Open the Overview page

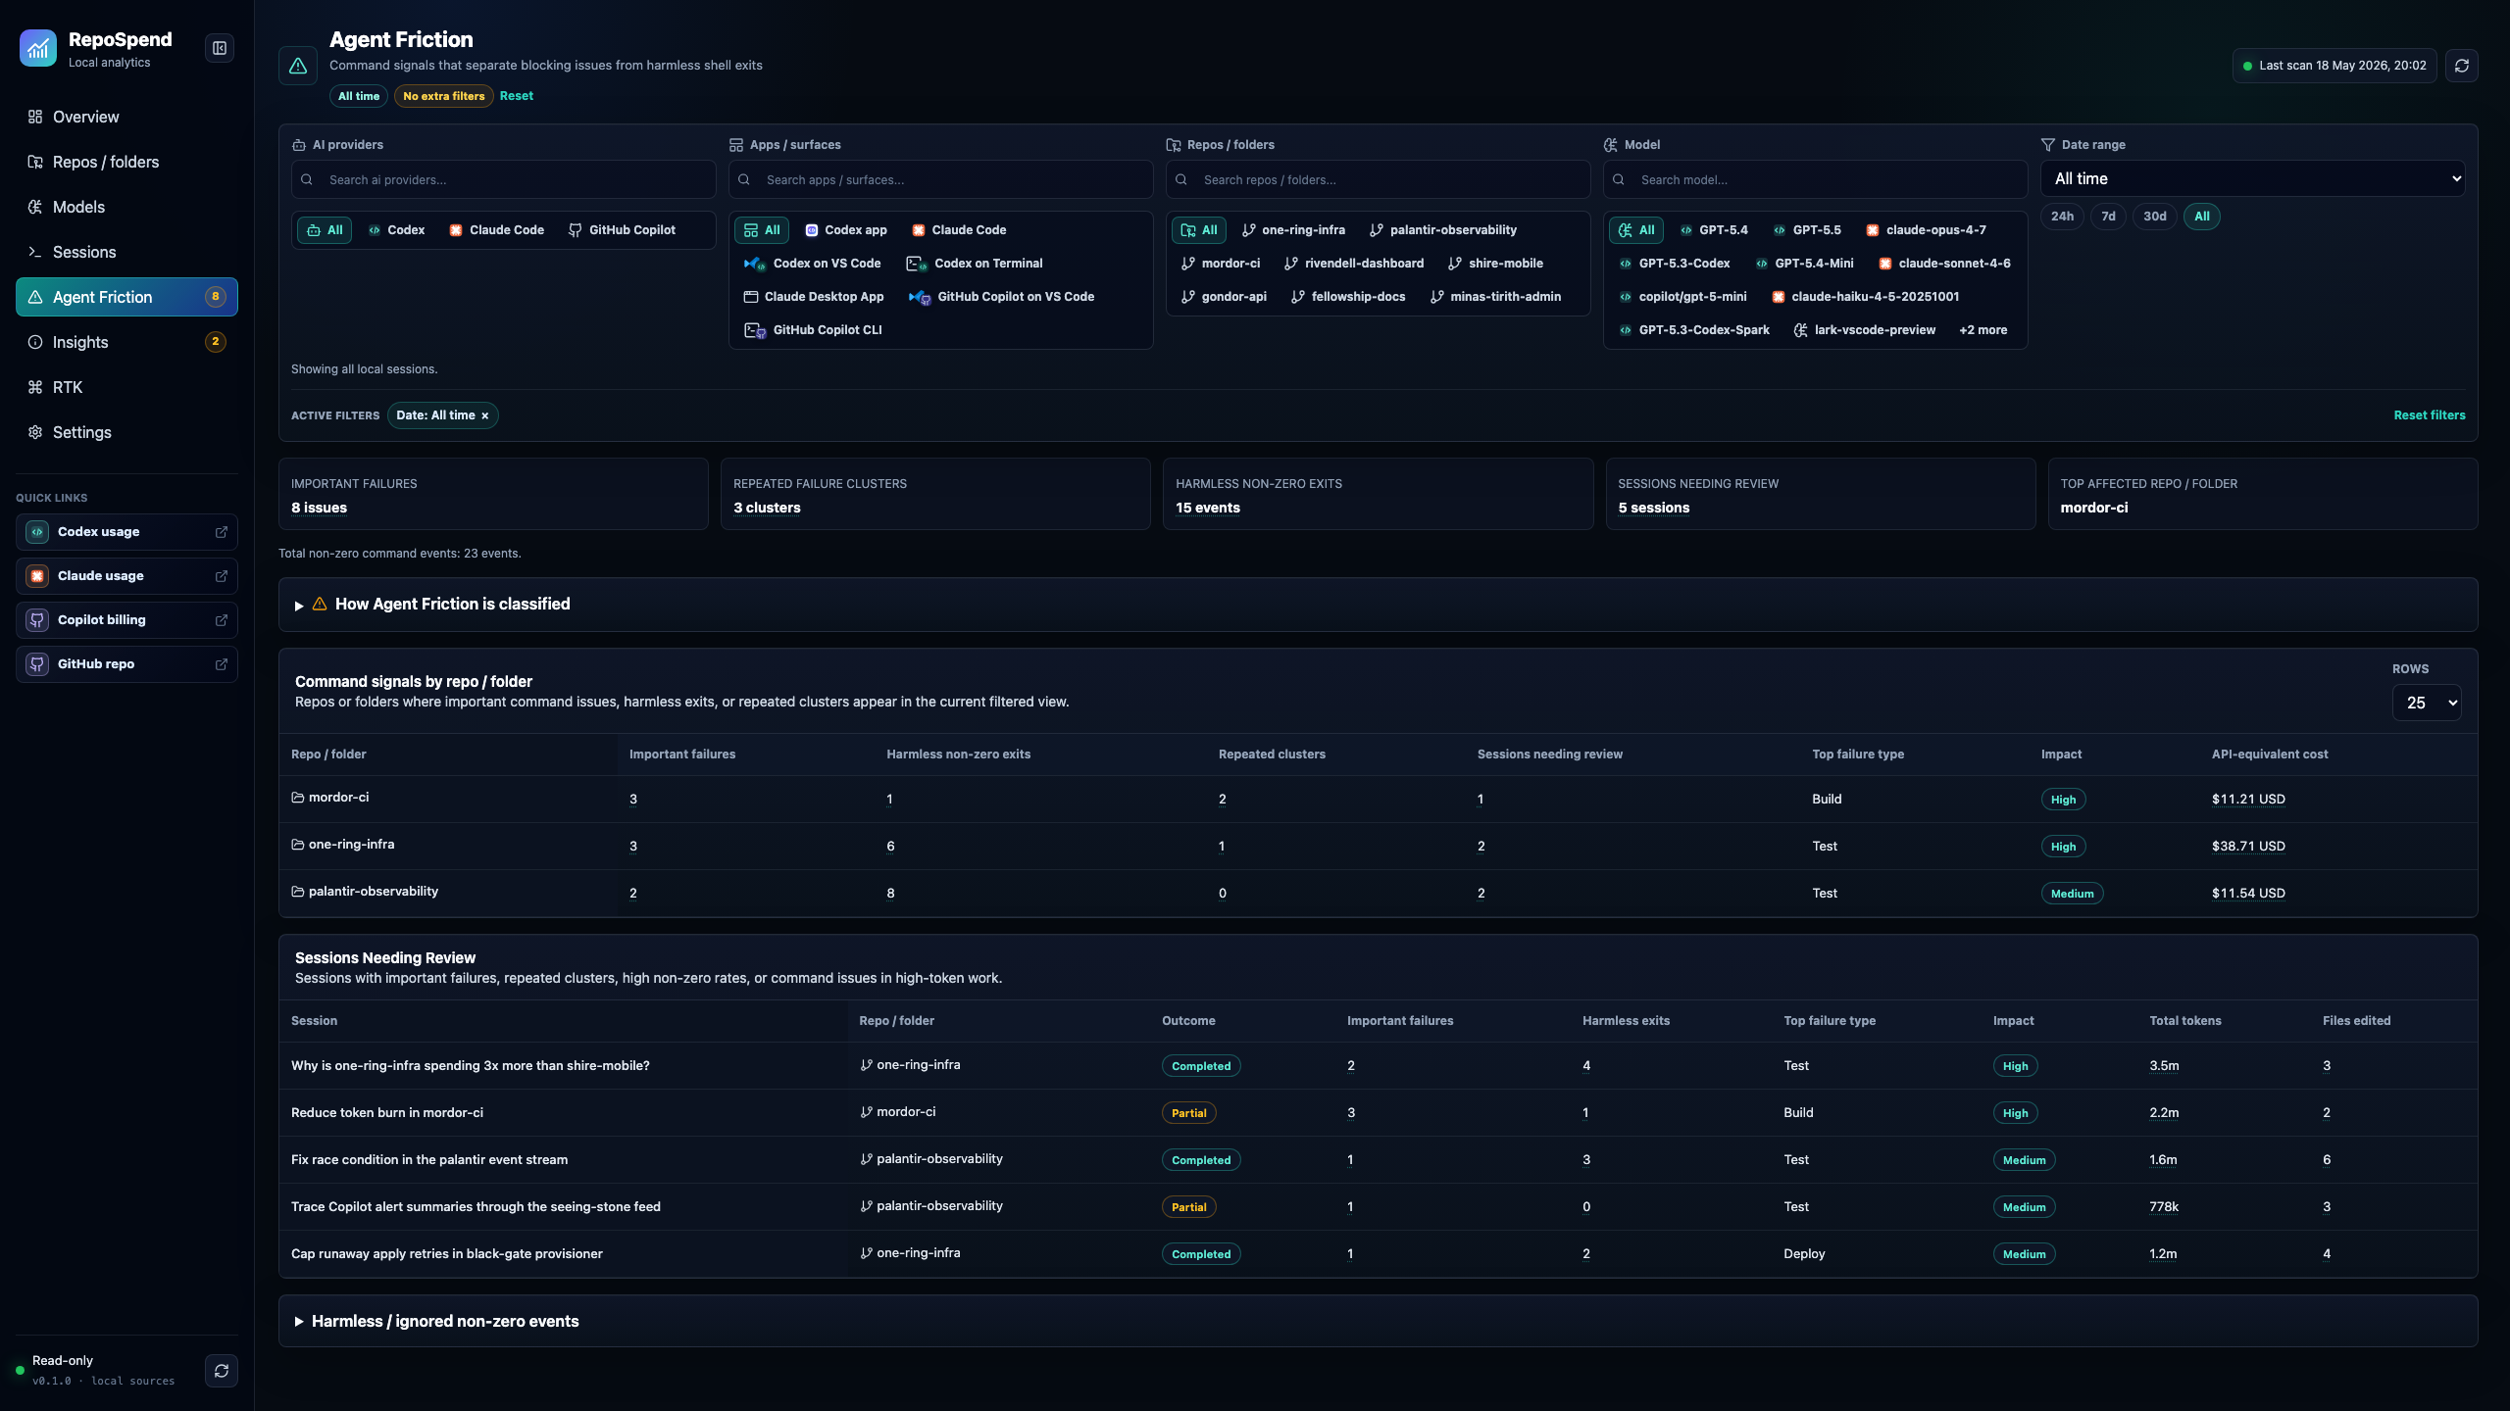(x=126, y=117)
